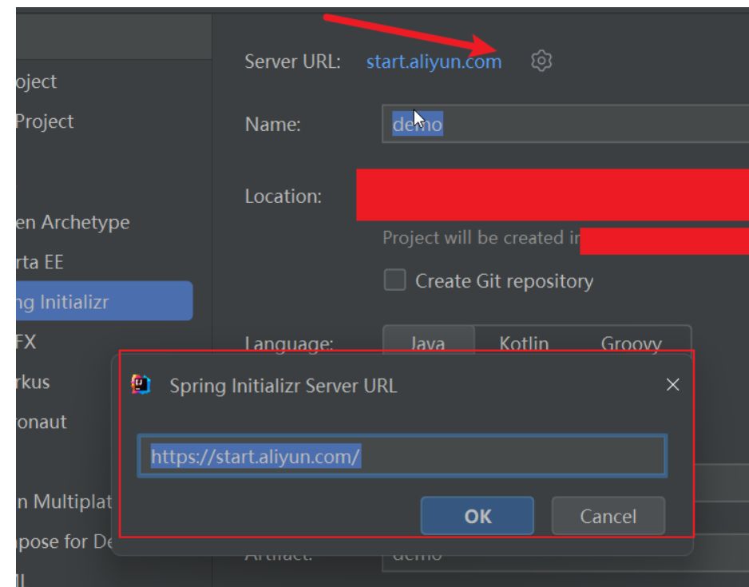Focus the Name field containing demo
749x587 pixels.
565,124
